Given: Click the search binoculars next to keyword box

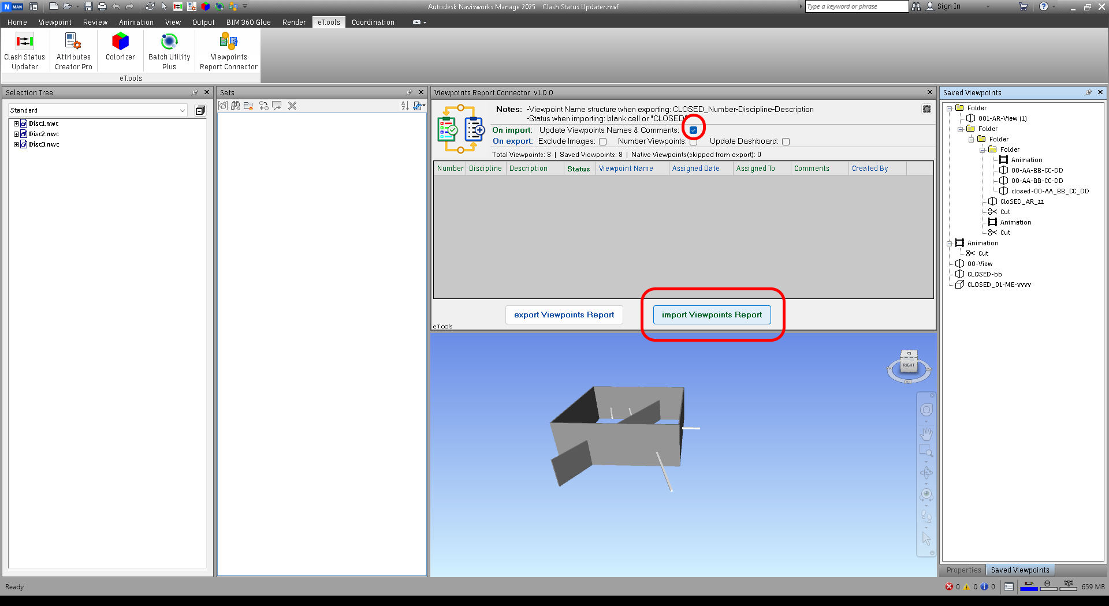Looking at the screenshot, I should click(916, 6).
